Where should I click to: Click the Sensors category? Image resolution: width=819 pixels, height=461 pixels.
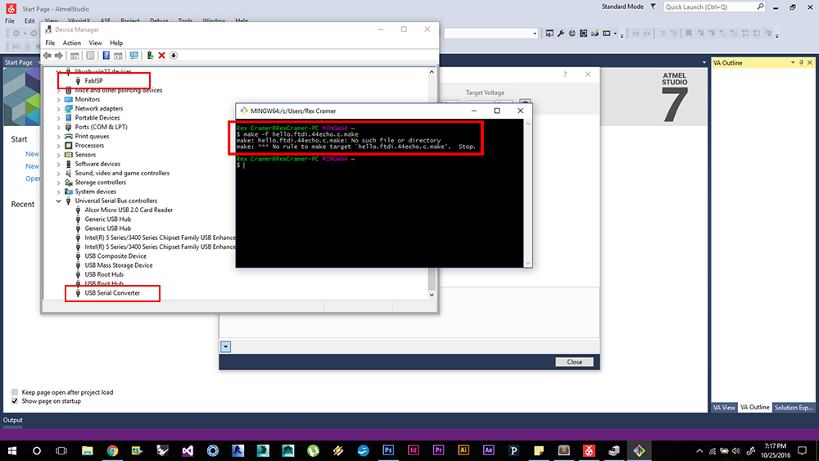85,155
